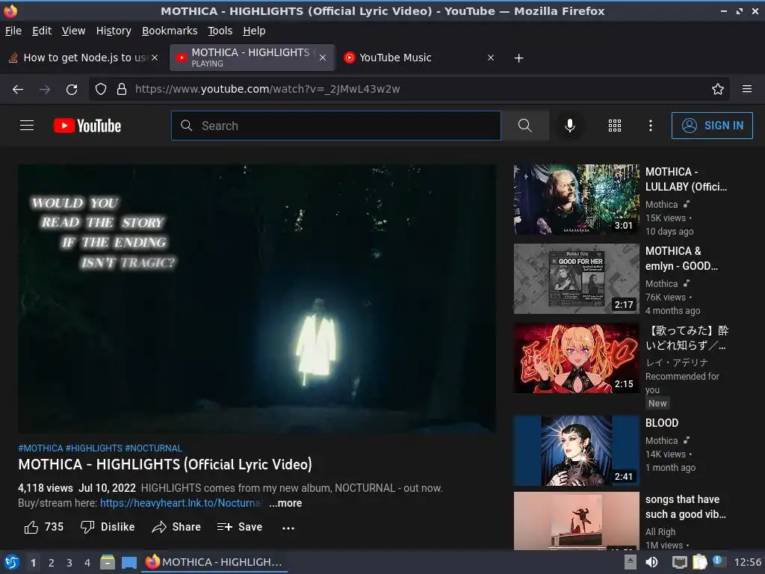Click Firefox MOTHICA taskbar window button
The width and height of the screenshot is (765, 574).
click(214, 562)
